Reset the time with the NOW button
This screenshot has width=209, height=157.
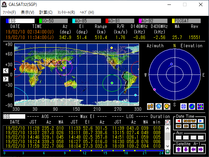(x=190, y=121)
